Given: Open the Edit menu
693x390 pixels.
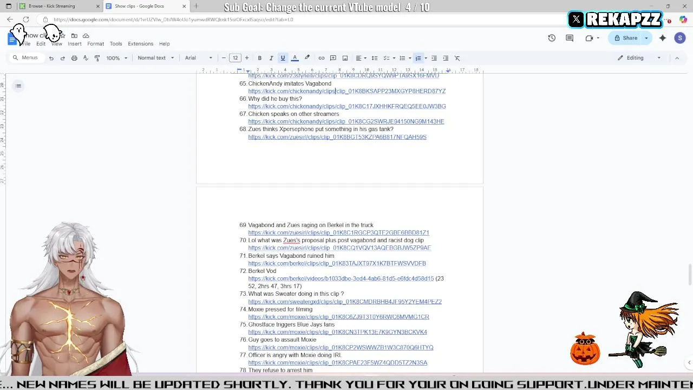Looking at the screenshot, I should point(41,44).
